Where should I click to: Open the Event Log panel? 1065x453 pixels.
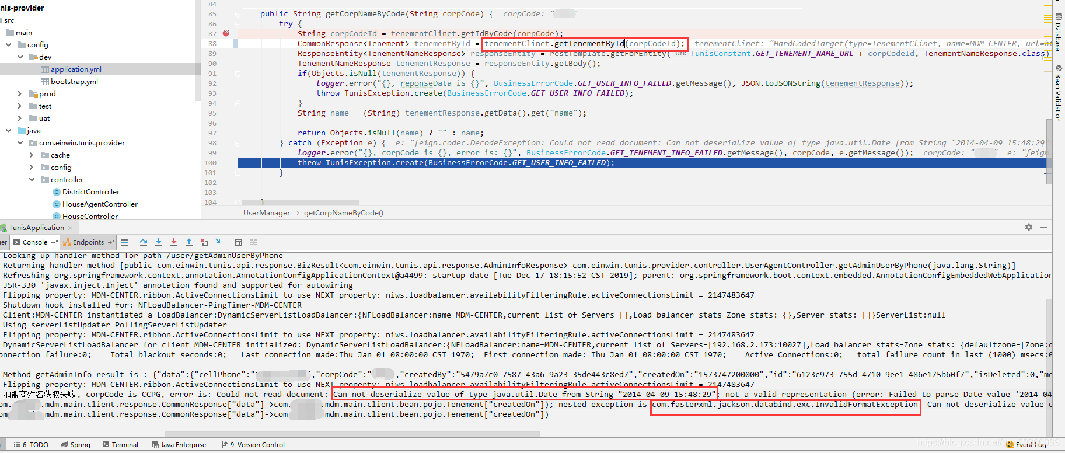[x=1026, y=445]
